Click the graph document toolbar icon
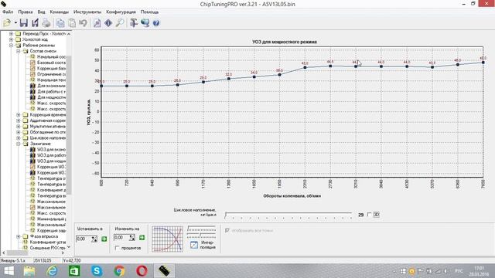This screenshot has height=278, width=495. 97,22
